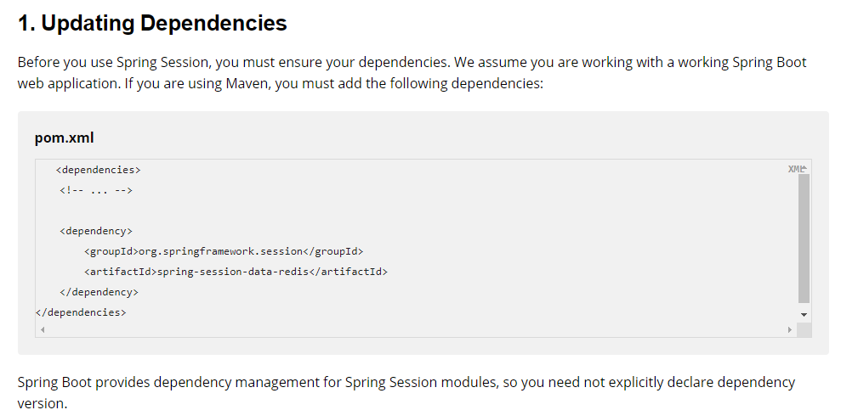Click the horizontal scrollbar track in code block
The image size is (841, 410).
coord(416,329)
